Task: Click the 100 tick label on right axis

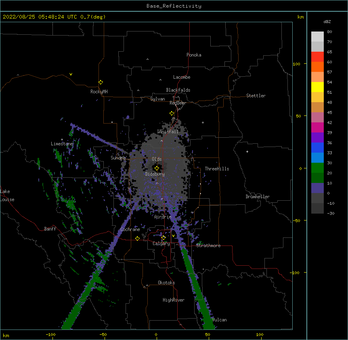Action: click(x=296, y=64)
